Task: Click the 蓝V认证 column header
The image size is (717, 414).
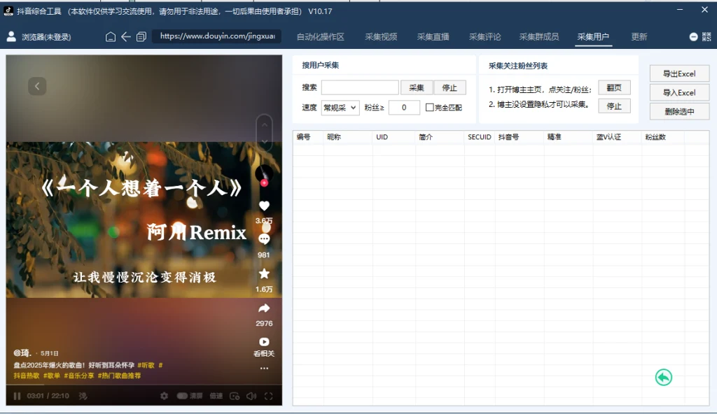Action: point(608,137)
